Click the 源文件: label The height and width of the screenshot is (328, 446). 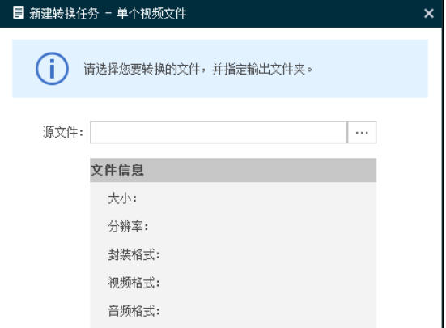point(63,132)
